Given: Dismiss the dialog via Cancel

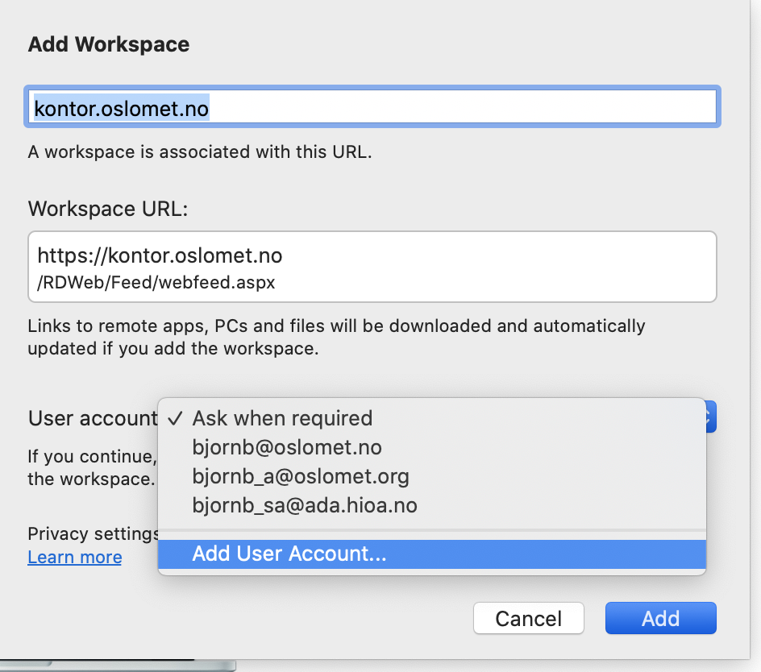Looking at the screenshot, I should click(528, 618).
